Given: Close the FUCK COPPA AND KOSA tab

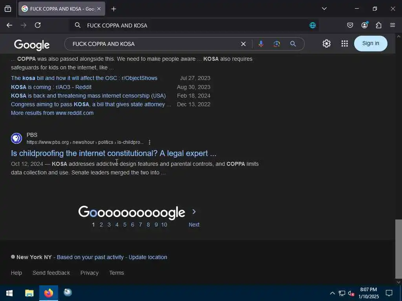Looking at the screenshot, I should click(x=99, y=9).
